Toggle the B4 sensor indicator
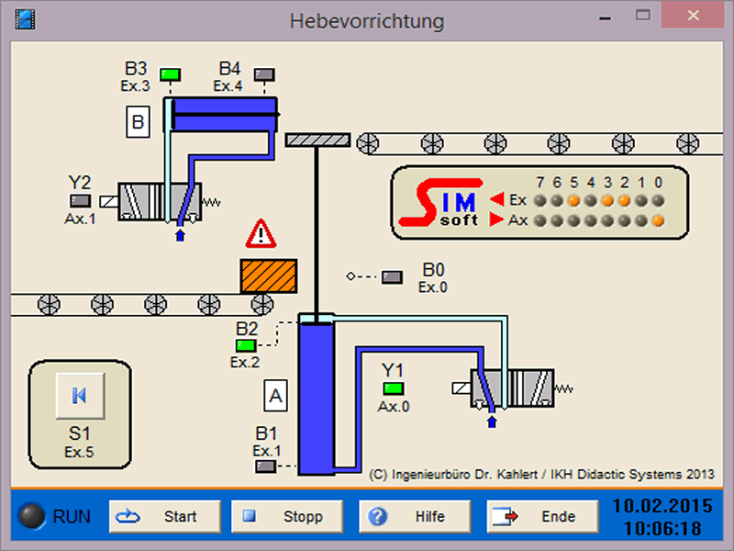 tap(264, 73)
